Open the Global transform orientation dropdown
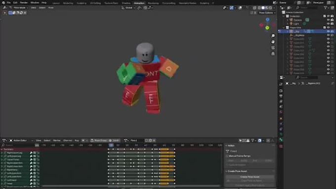Image resolution: width=336 pixels, height=189 pixels. [x=128, y=8]
